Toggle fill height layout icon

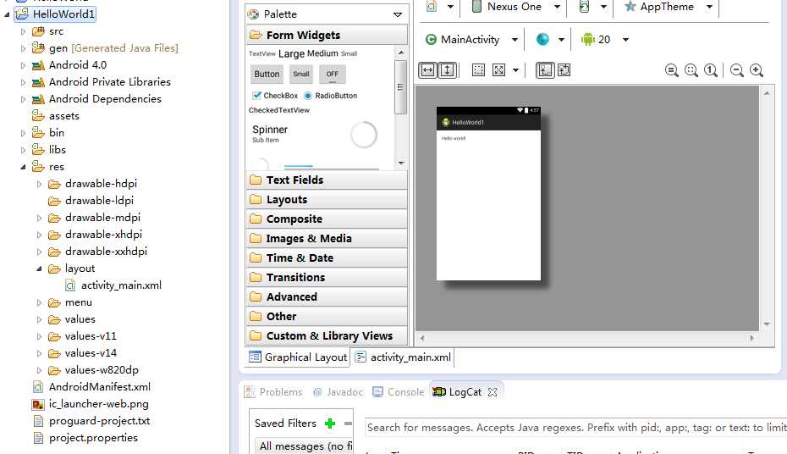coord(447,70)
